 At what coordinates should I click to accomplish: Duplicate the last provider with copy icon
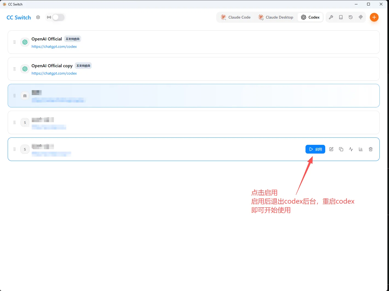click(x=341, y=149)
